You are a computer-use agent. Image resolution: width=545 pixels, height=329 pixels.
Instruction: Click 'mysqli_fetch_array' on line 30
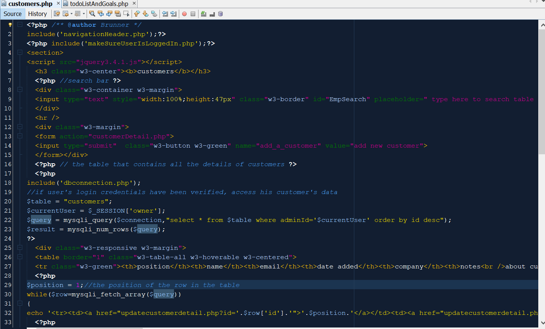[109, 294]
